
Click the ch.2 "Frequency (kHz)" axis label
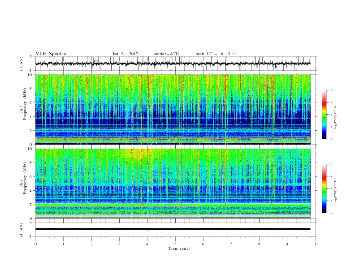tap(25, 178)
